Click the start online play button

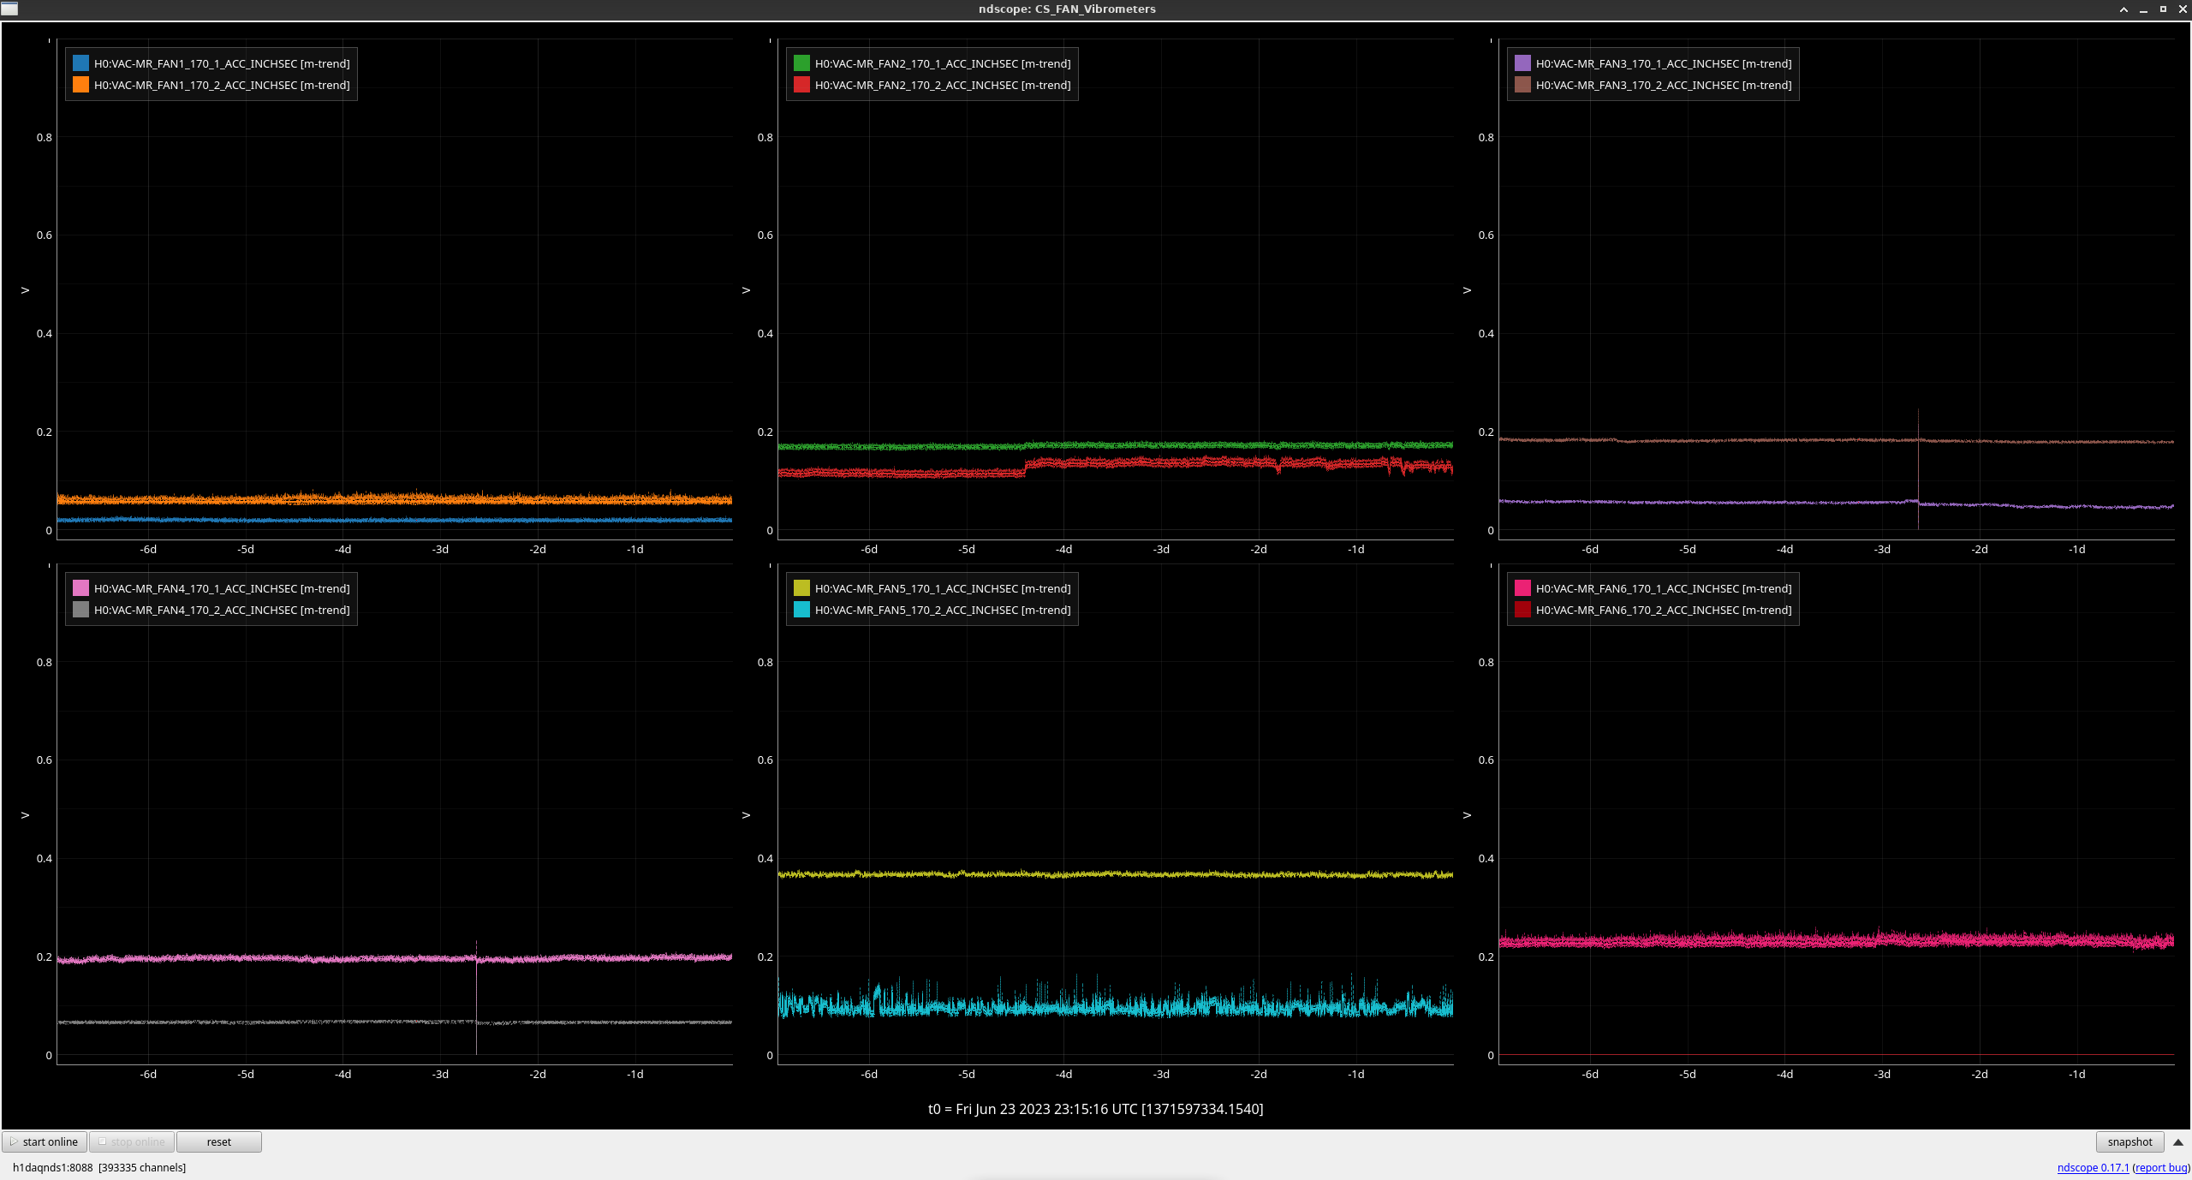[x=45, y=1141]
